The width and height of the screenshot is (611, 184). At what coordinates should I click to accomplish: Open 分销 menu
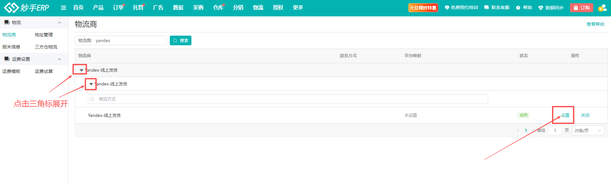238,7
